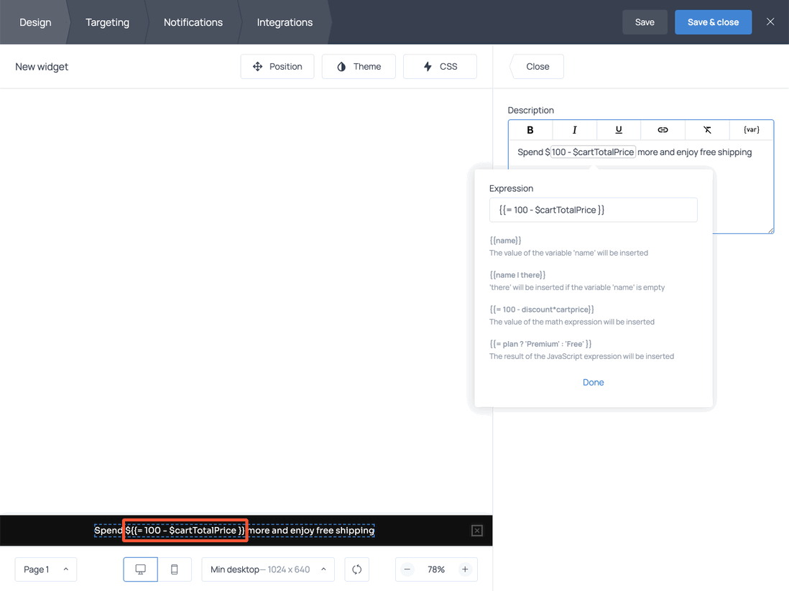The height and width of the screenshot is (591, 789).
Task: Switch to mobile preview mode
Action: (x=175, y=569)
